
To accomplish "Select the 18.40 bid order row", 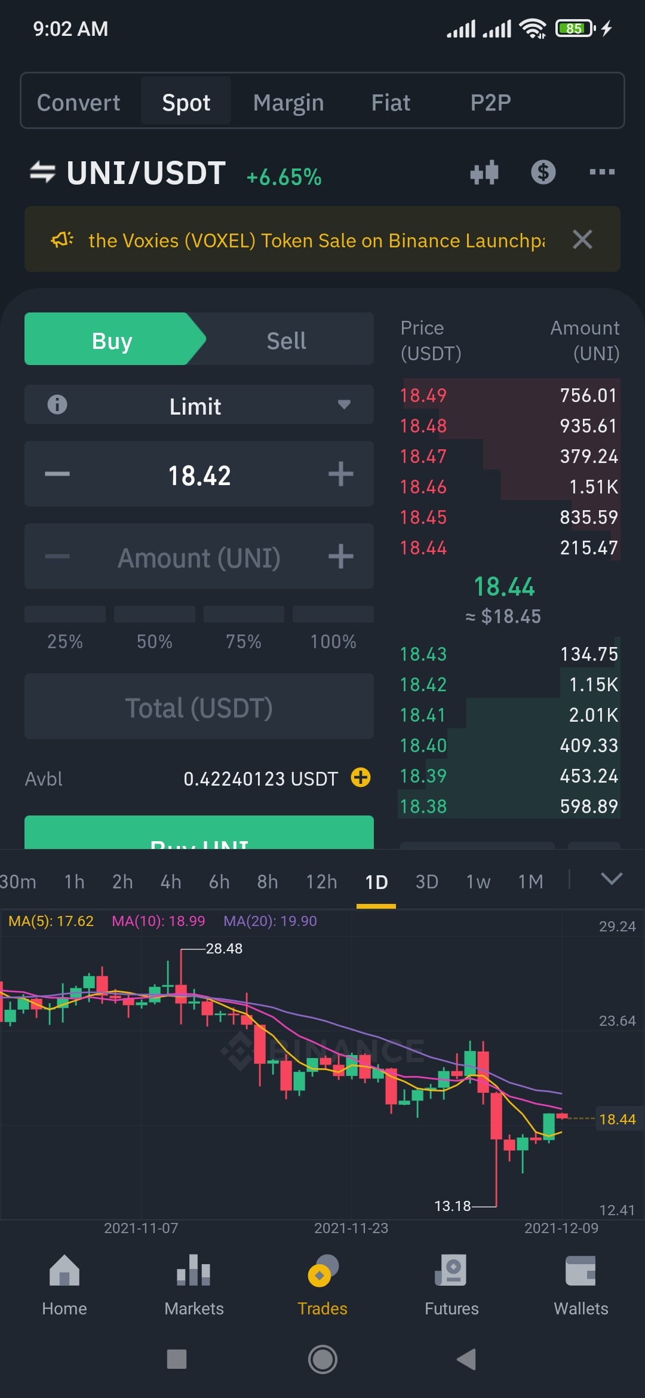I will click(x=509, y=745).
